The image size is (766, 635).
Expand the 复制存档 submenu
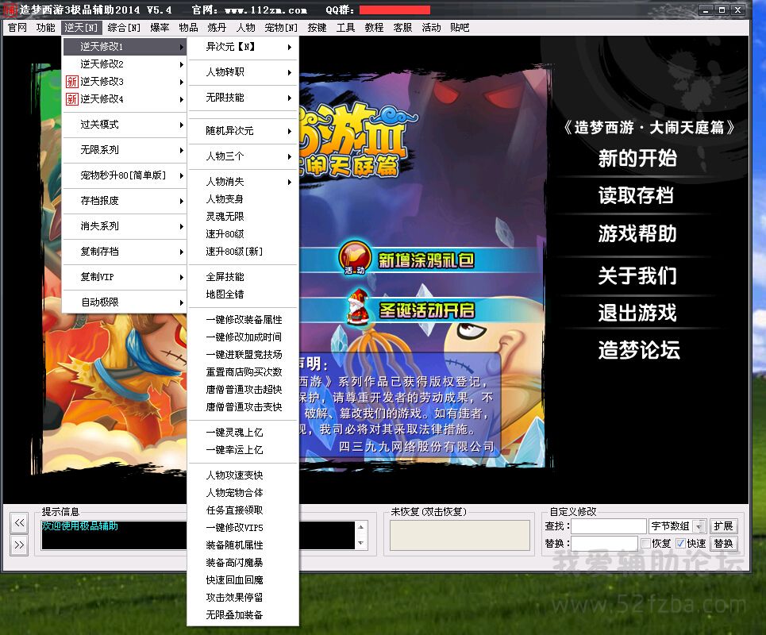coord(125,252)
